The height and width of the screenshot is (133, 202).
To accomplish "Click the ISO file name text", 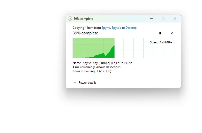I will [x=107, y=63].
